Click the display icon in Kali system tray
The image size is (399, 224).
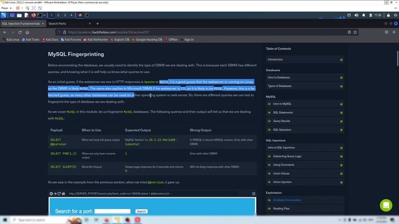[x=349, y=15]
